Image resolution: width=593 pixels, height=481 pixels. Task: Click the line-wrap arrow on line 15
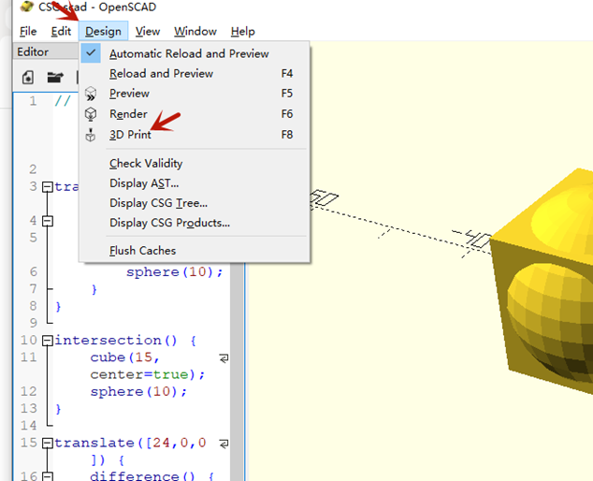(224, 444)
